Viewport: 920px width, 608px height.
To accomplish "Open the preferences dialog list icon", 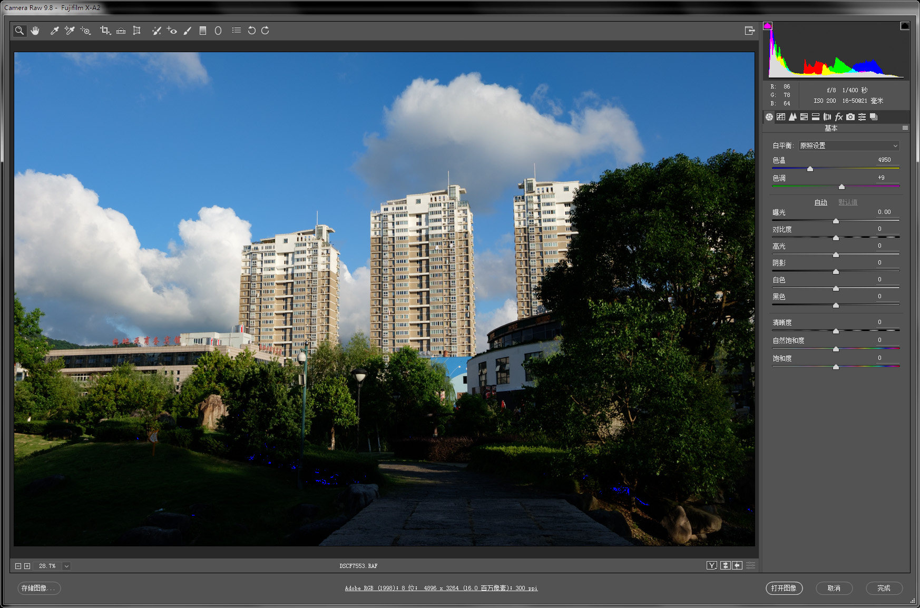I will [237, 31].
